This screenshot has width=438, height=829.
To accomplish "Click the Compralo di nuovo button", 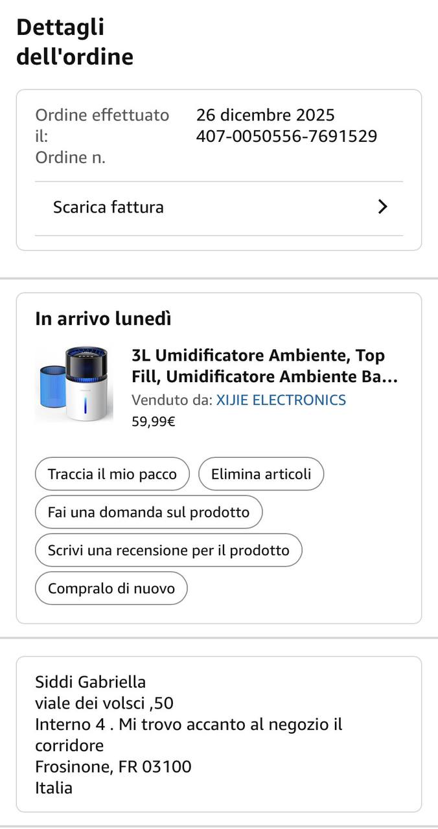I will (111, 589).
